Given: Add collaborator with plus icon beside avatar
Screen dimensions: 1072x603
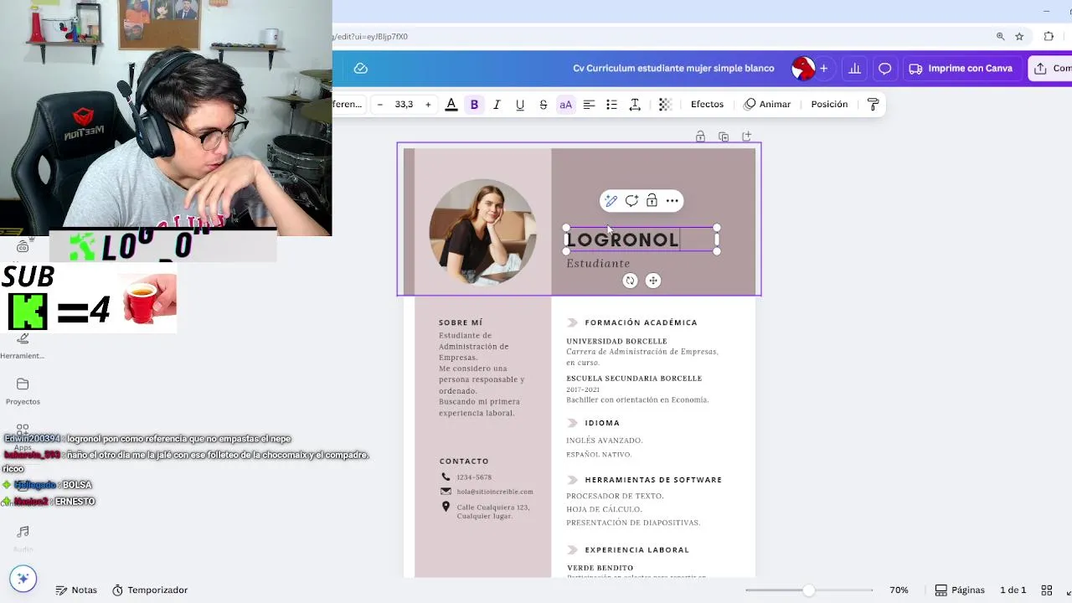Looking at the screenshot, I should [824, 69].
